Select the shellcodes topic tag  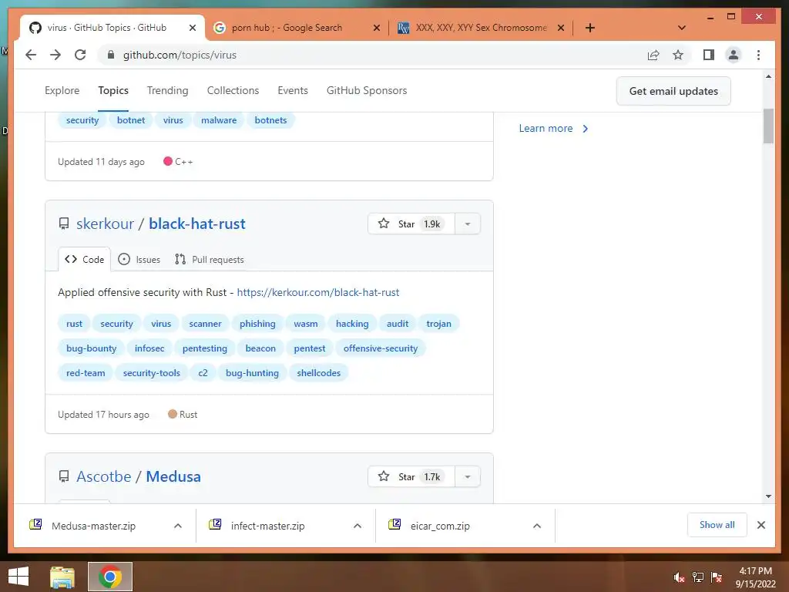tap(318, 373)
